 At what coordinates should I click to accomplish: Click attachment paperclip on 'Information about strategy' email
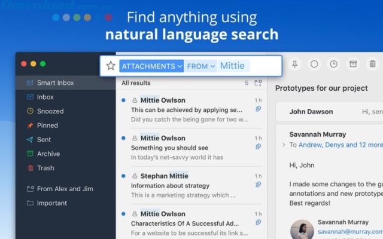tap(258, 185)
